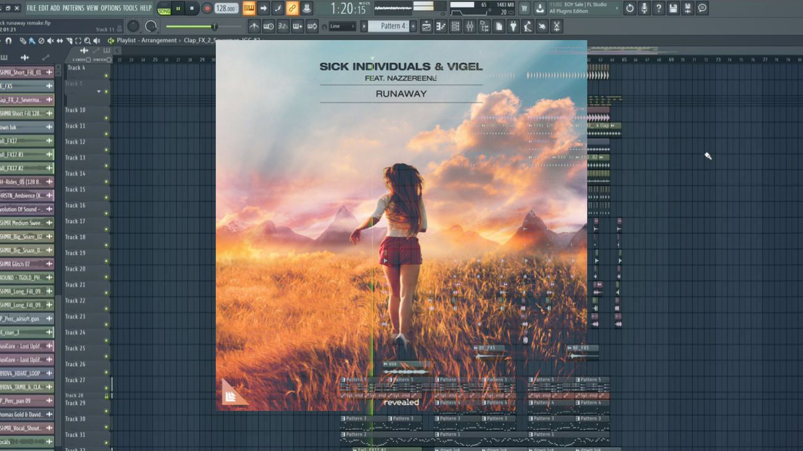The height and width of the screenshot is (451, 803).
Task: Select the playlist magnet snap icon
Action: [x=8, y=41]
